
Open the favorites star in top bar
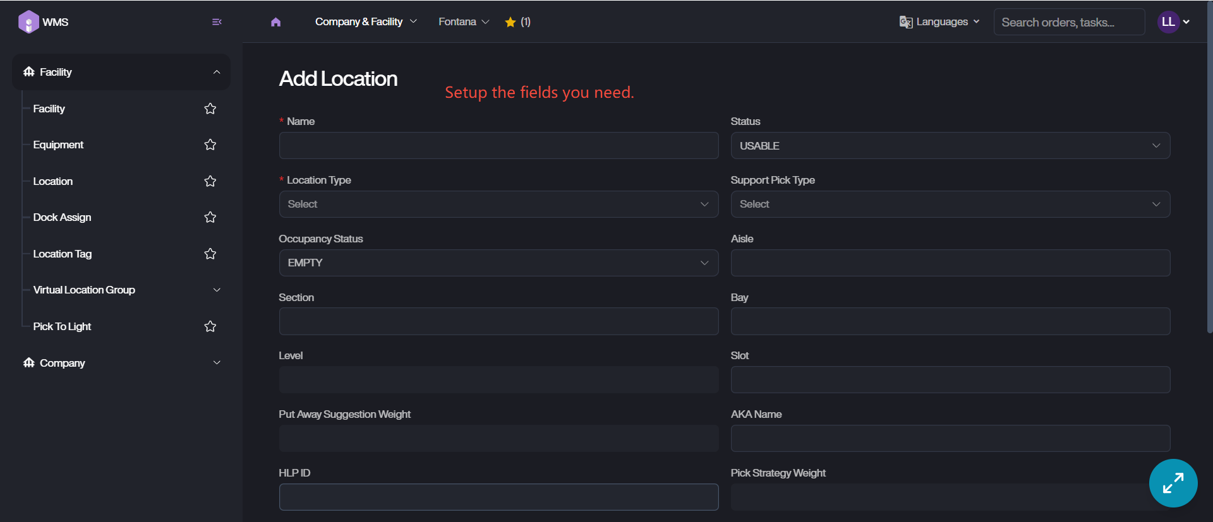510,22
